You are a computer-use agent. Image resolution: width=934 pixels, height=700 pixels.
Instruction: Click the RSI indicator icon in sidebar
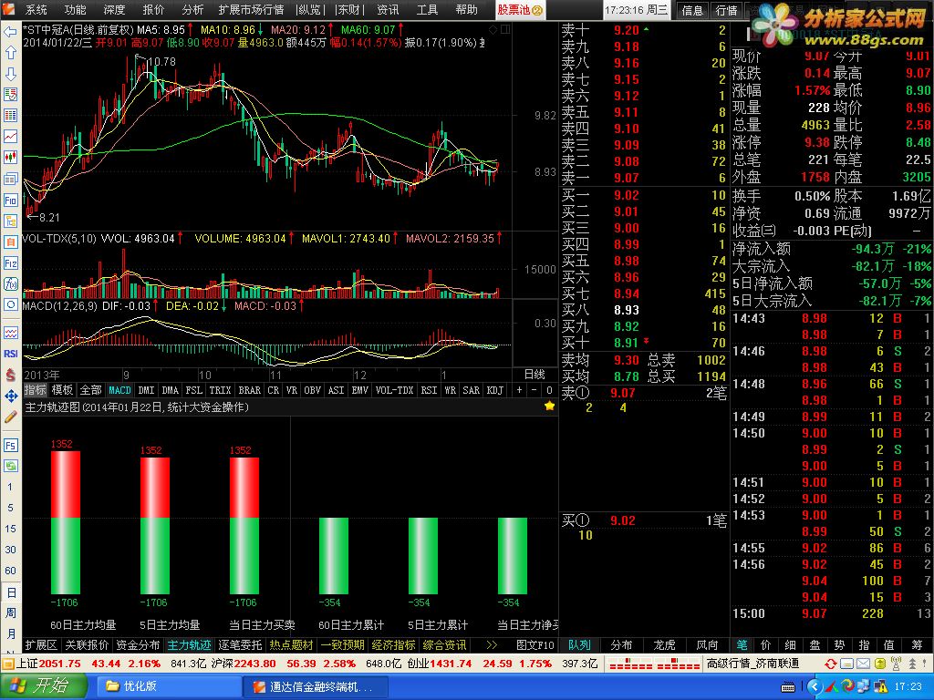coord(10,354)
